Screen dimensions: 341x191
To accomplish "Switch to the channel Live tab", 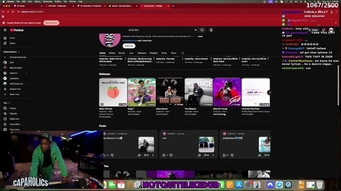I will (x=131, y=53).
